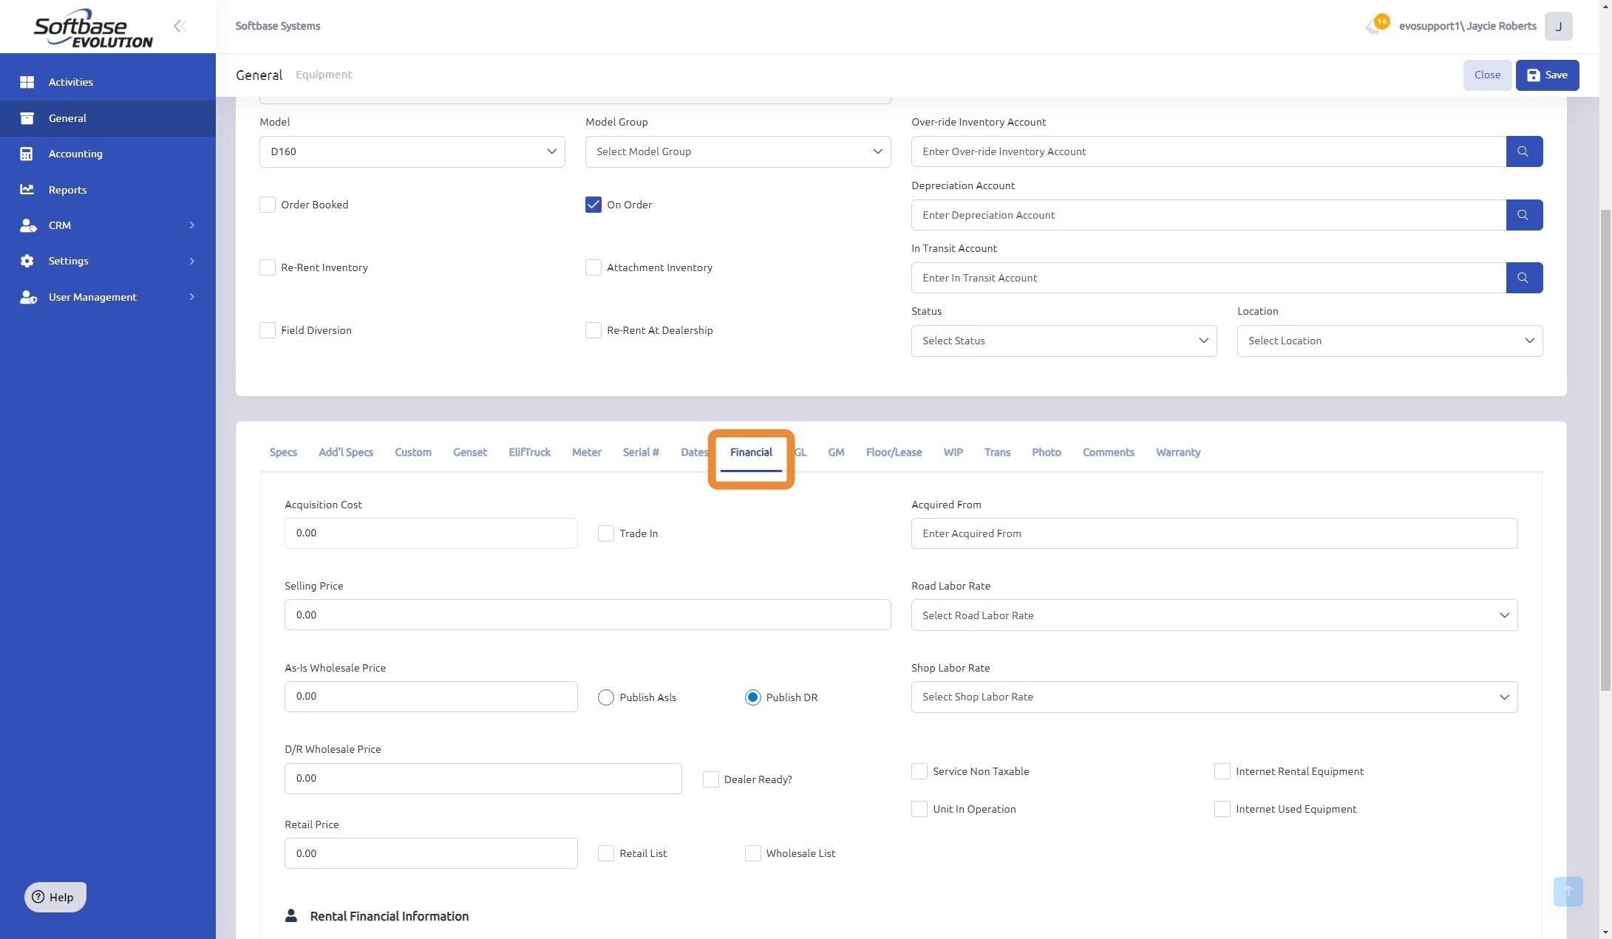Open Accounting calculator icon in sidebar
Viewport: 1612px width, 939px height.
(x=27, y=154)
